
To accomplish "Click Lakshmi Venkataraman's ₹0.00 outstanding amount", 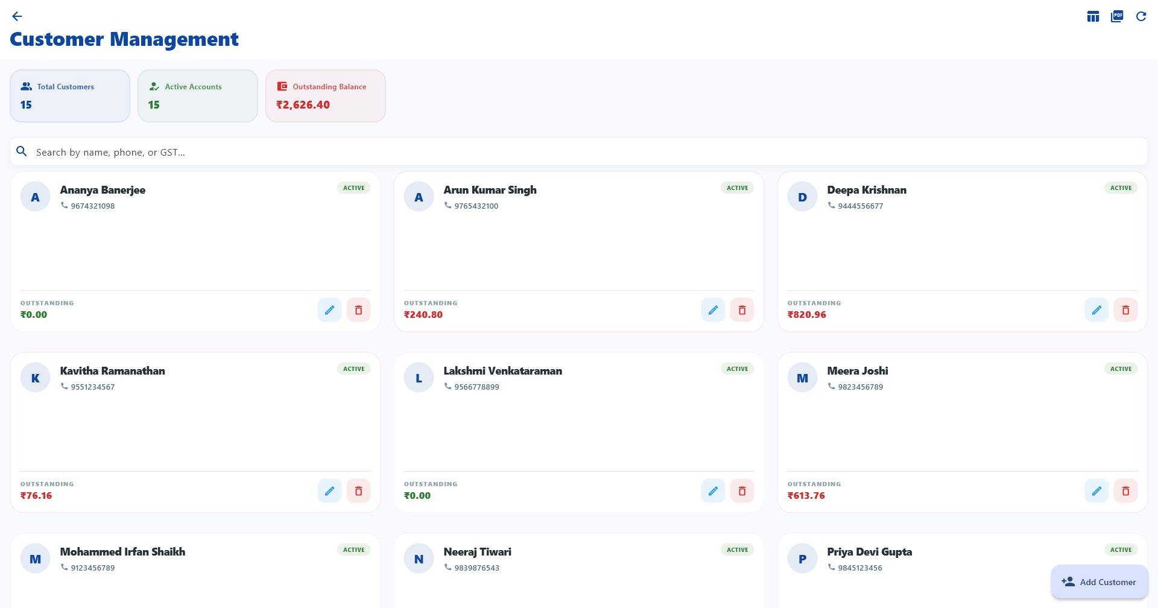I will [x=417, y=496].
